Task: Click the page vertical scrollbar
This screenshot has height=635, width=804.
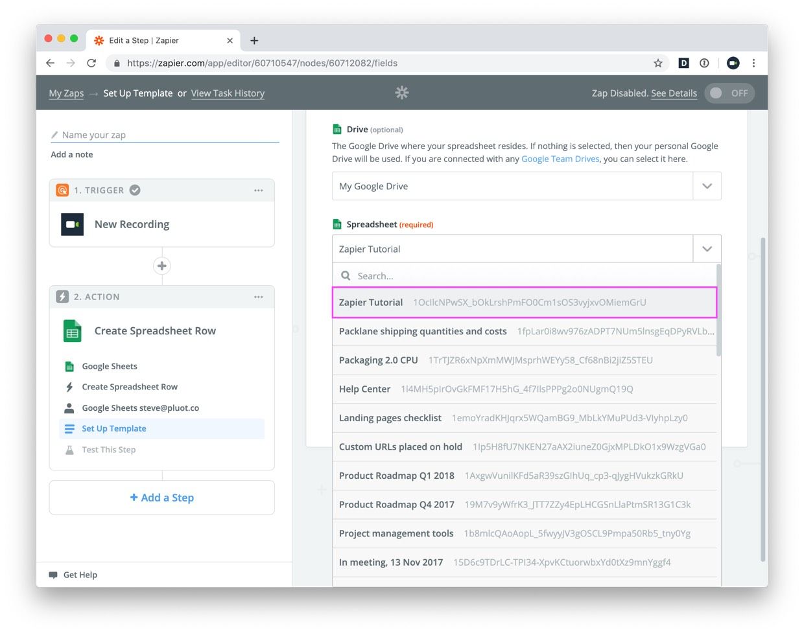Action: pyautogui.click(x=763, y=400)
